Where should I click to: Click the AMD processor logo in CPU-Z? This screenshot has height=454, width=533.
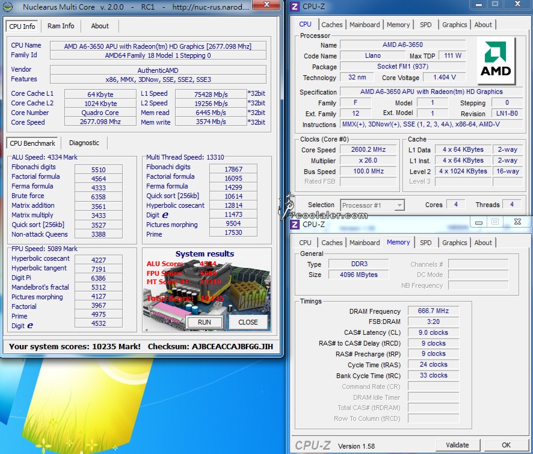click(x=496, y=60)
